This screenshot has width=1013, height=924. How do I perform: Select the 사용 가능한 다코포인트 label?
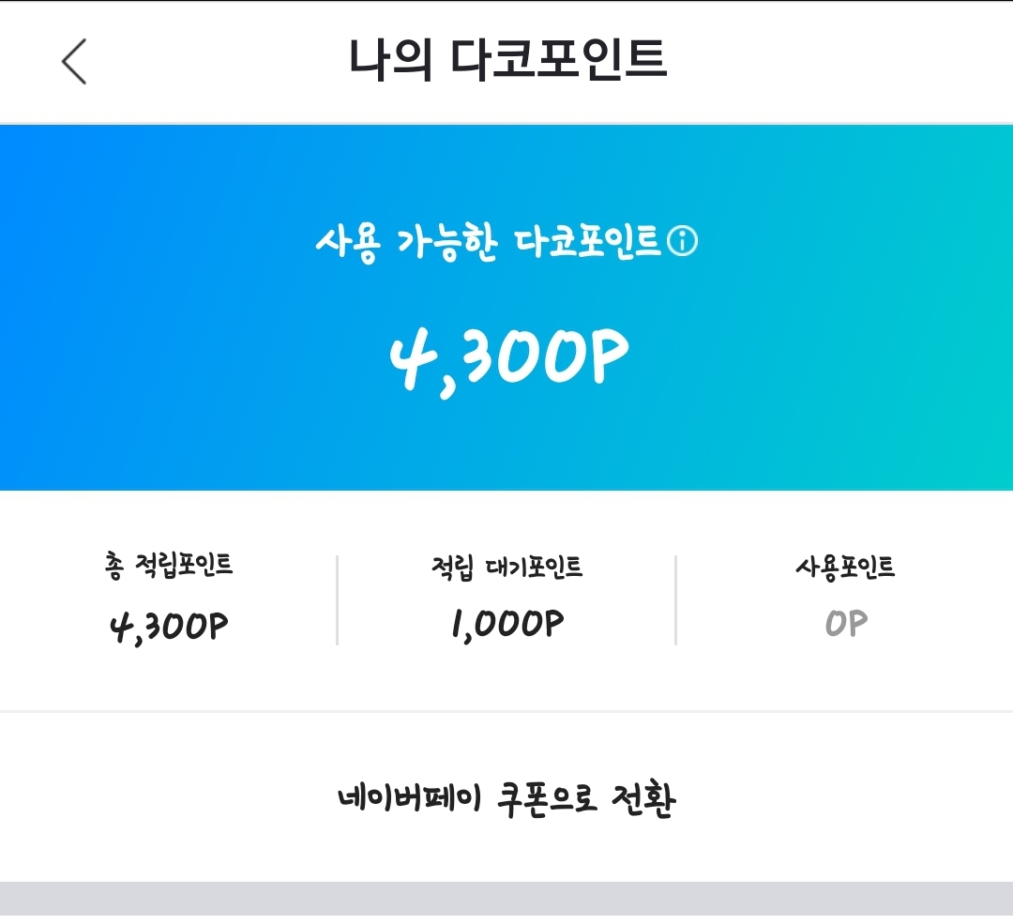(x=488, y=243)
